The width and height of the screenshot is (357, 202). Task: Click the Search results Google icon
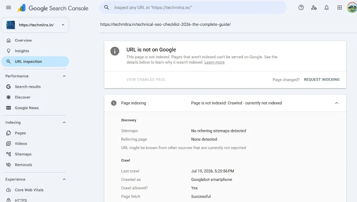pyautogui.click(x=8, y=86)
